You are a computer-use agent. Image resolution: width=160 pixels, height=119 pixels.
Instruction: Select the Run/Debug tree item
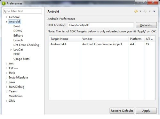[x=17, y=87]
